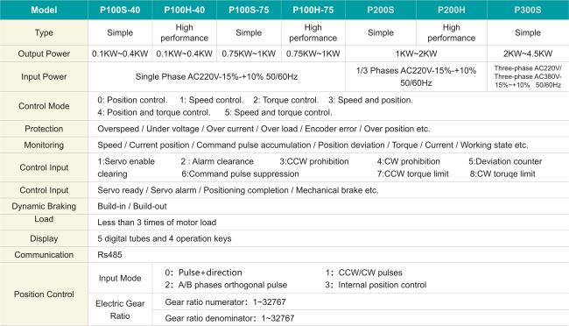This screenshot has height=326, width=569.
Task: Click the P100S-75 header cell
Action: (249, 10)
